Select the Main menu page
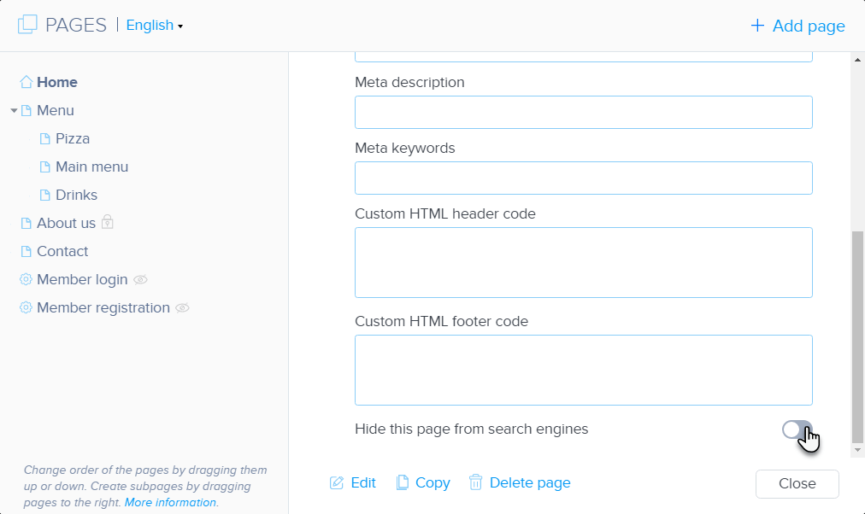Image resolution: width=865 pixels, height=514 pixels. point(91,166)
